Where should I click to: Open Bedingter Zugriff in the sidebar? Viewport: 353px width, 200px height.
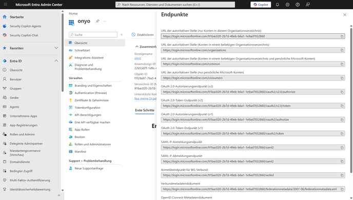tap(21, 171)
